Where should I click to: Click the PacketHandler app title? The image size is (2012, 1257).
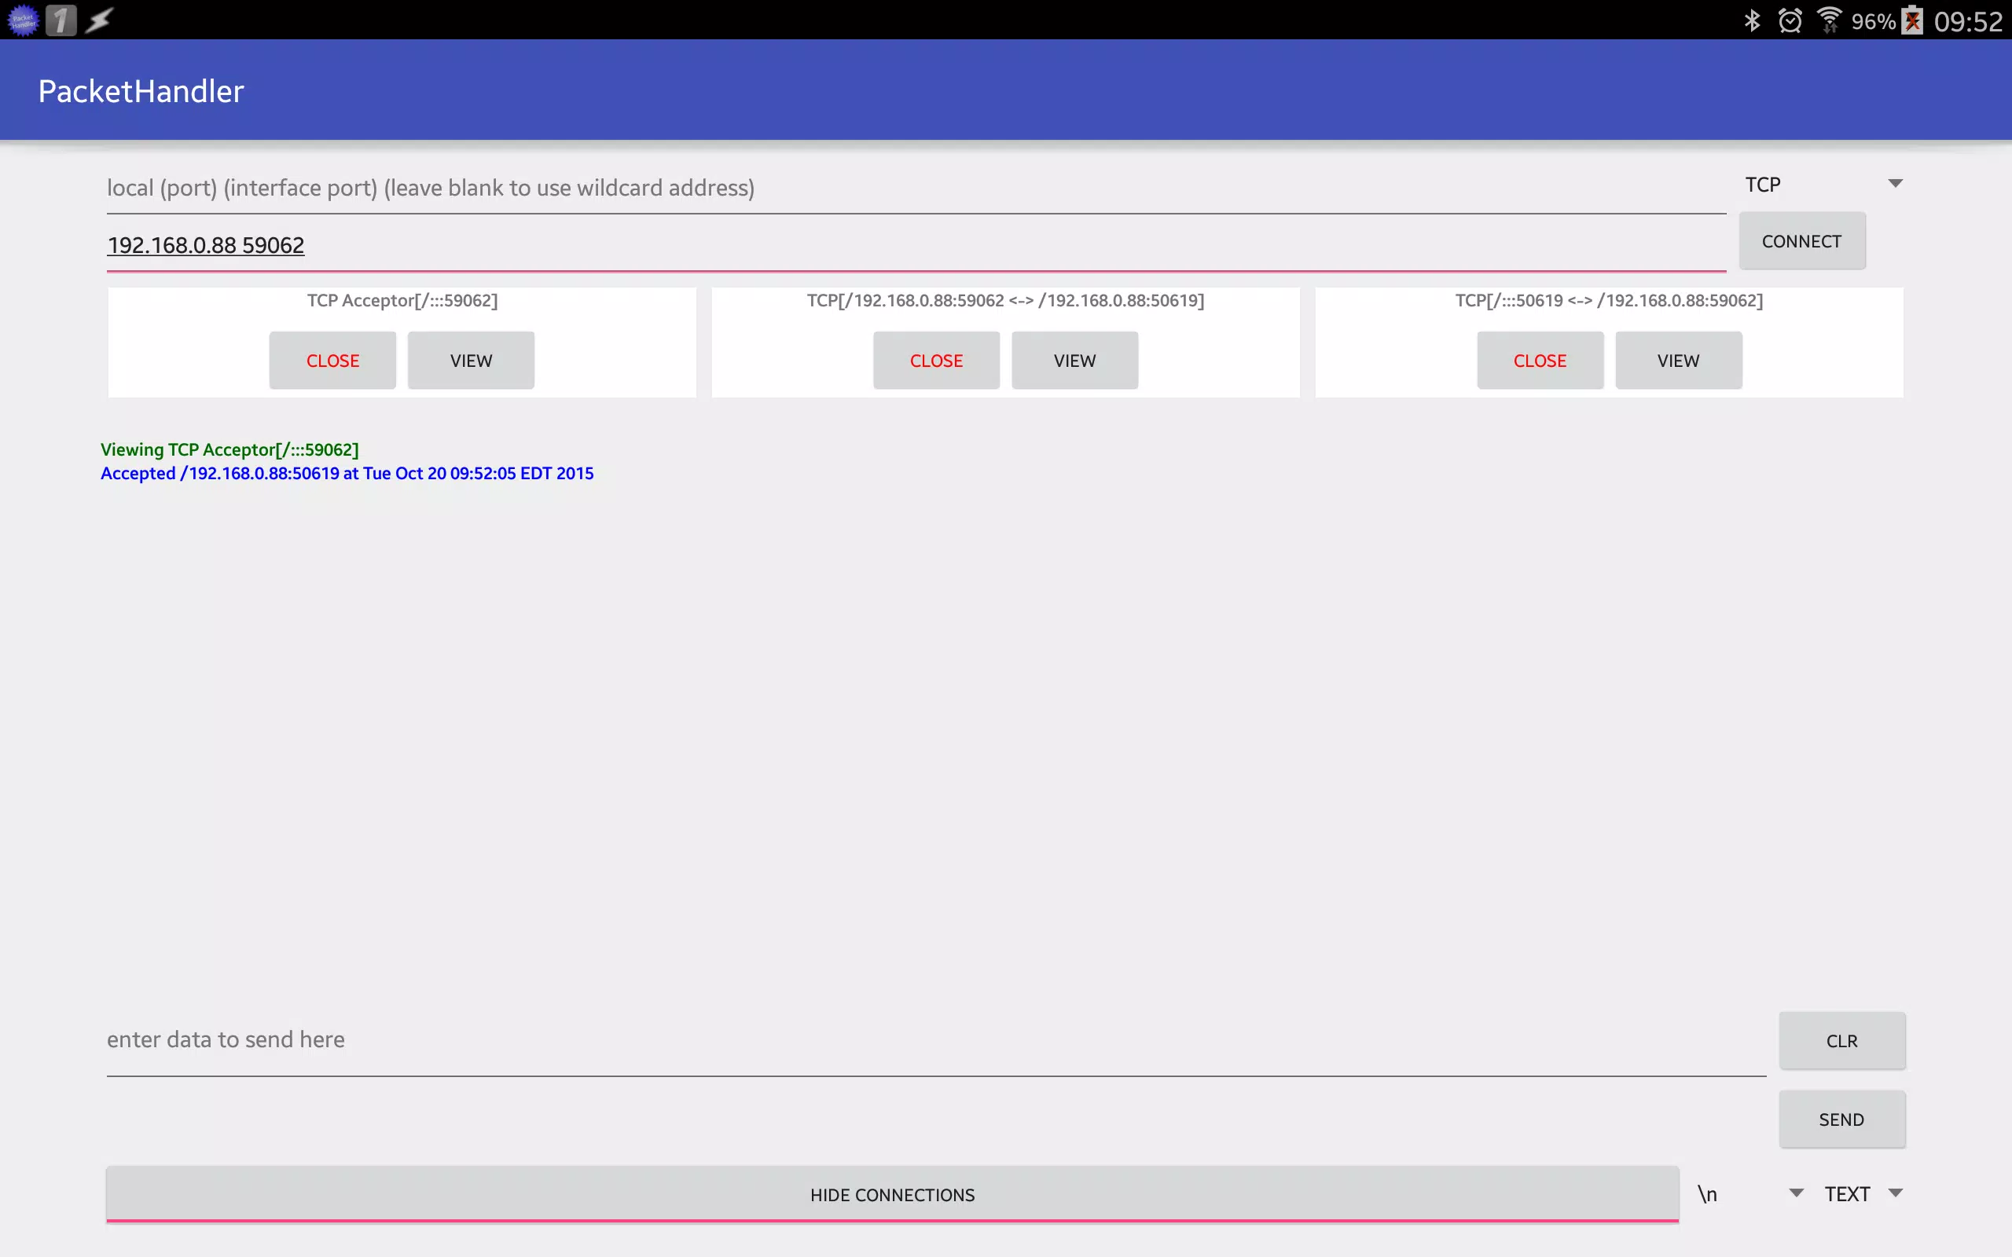[x=141, y=90]
